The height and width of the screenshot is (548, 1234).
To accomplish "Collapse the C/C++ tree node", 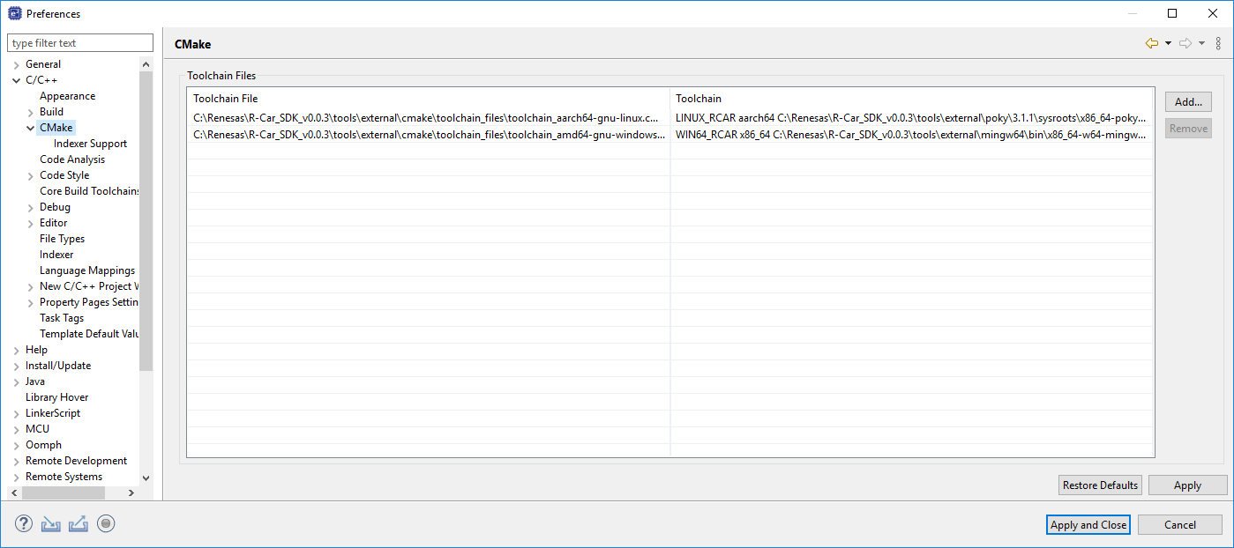I will click(17, 80).
